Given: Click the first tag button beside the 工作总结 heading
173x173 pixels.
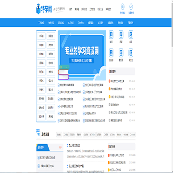Looking at the screenshot, I should (59, 135).
